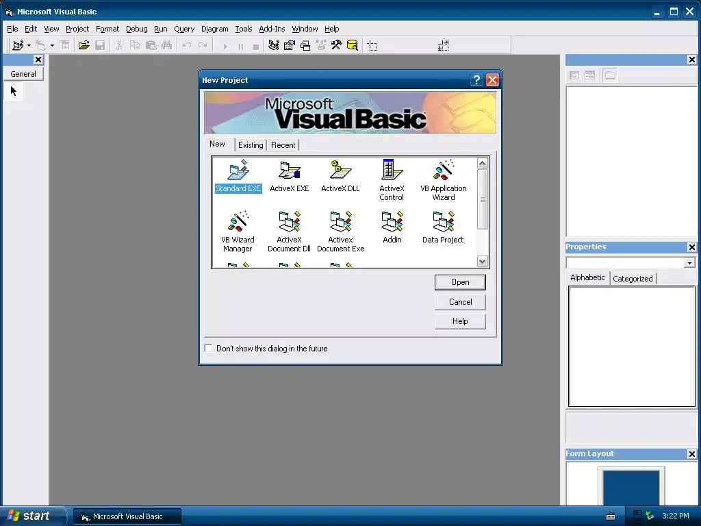Switch to the Recent tab
Image resolution: width=701 pixels, height=526 pixels.
click(283, 145)
